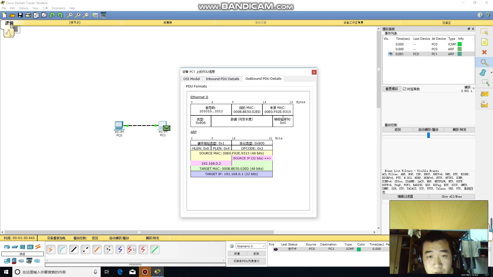Image resolution: width=493 pixels, height=277 pixels.
Task: Toggle visibility eye on PC0-PC1 ARP event
Action: [391, 54]
